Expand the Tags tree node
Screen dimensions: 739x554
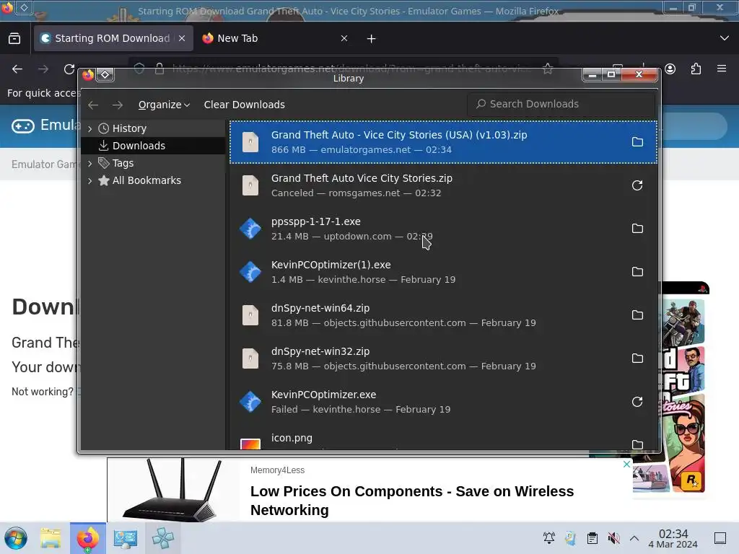(x=90, y=164)
